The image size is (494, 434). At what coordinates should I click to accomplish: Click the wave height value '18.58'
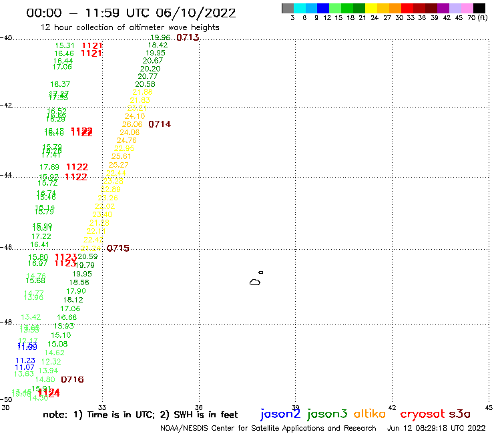(x=79, y=282)
